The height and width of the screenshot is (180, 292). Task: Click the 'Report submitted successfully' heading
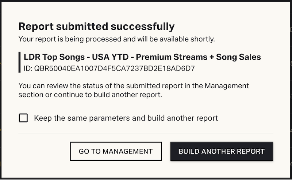point(96,26)
